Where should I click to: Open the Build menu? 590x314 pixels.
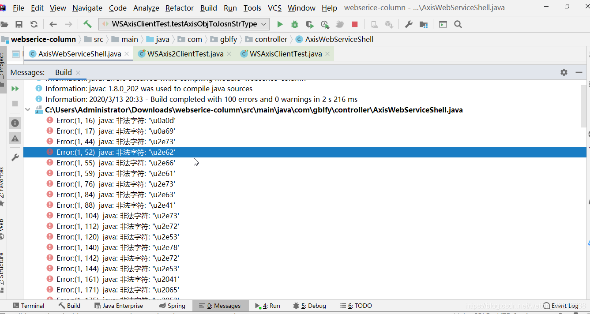click(x=209, y=8)
